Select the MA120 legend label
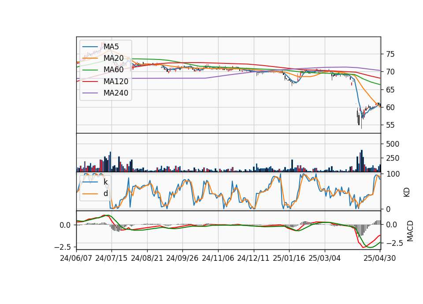The image size is (423, 304). [x=116, y=82]
